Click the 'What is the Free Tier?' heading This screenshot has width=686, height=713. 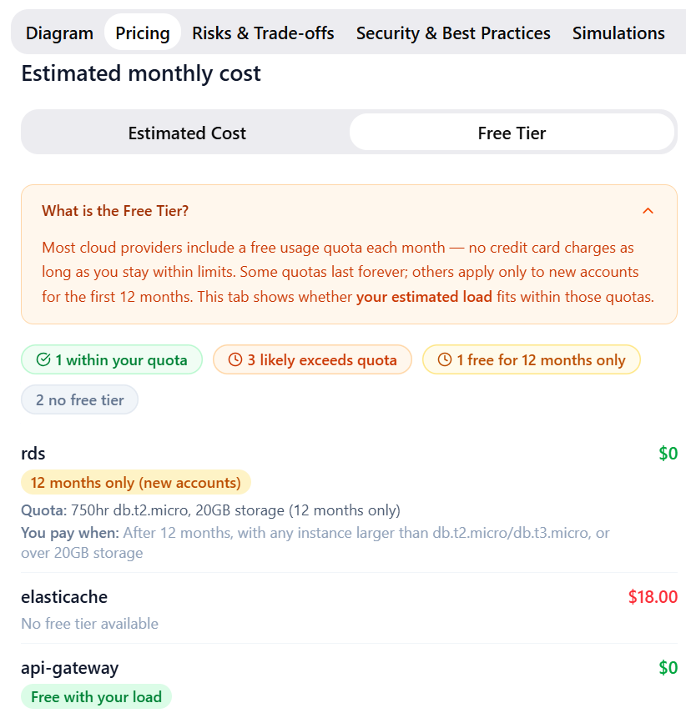(x=115, y=211)
